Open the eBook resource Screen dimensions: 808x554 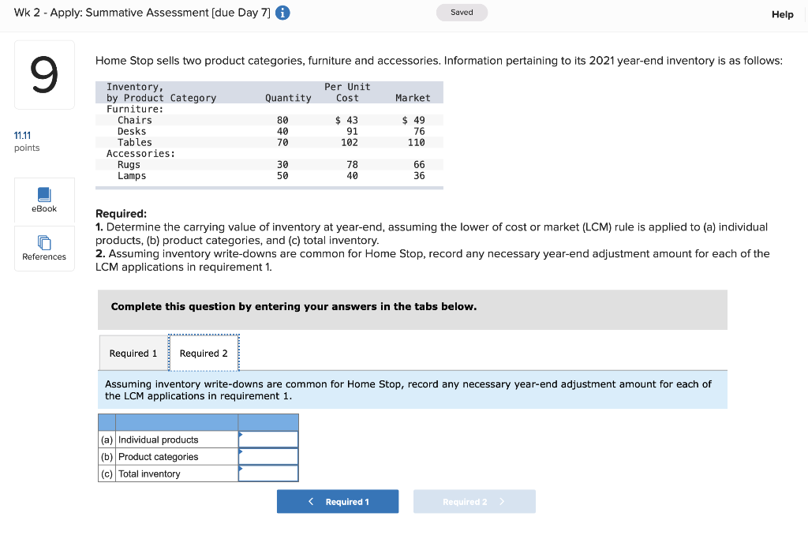(x=43, y=200)
